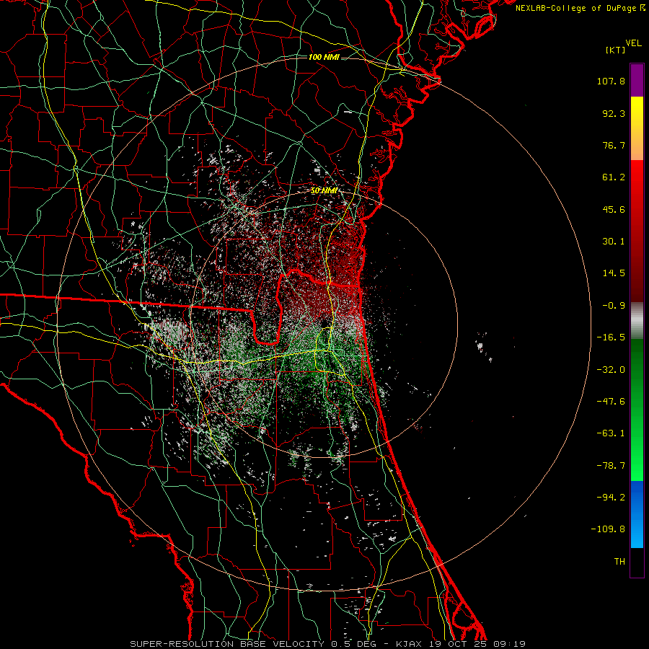Click the 100 NMI range ring label
This screenshot has width=649, height=649.
click(x=324, y=57)
